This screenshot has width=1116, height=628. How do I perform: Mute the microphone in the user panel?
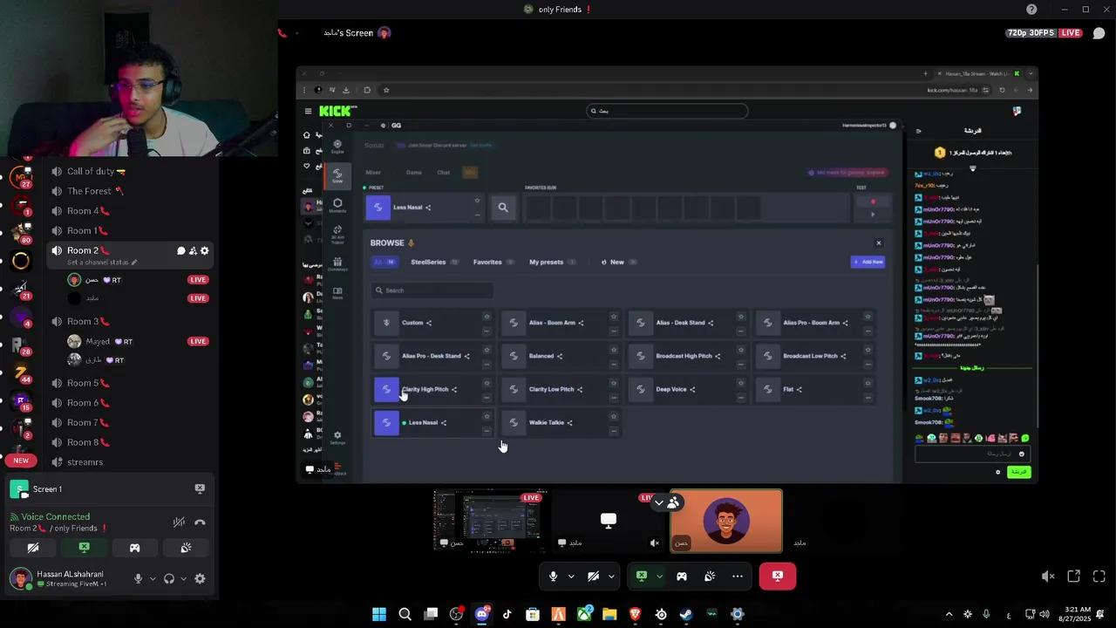(x=138, y=578)
